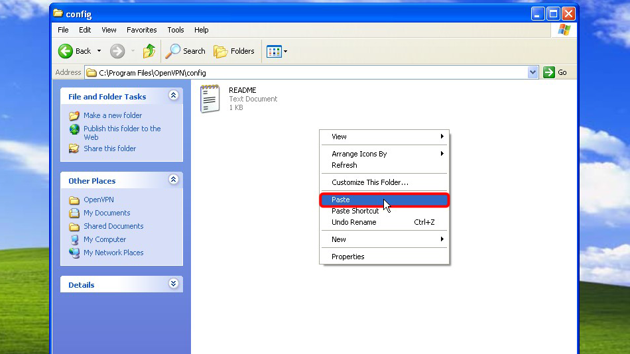Screen dimensions: 630x354
Task: Click Publish this folder to the Web
Action: (x=121, y=129)
